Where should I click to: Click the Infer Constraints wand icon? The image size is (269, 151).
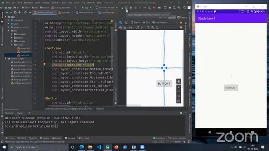(142, 27)
